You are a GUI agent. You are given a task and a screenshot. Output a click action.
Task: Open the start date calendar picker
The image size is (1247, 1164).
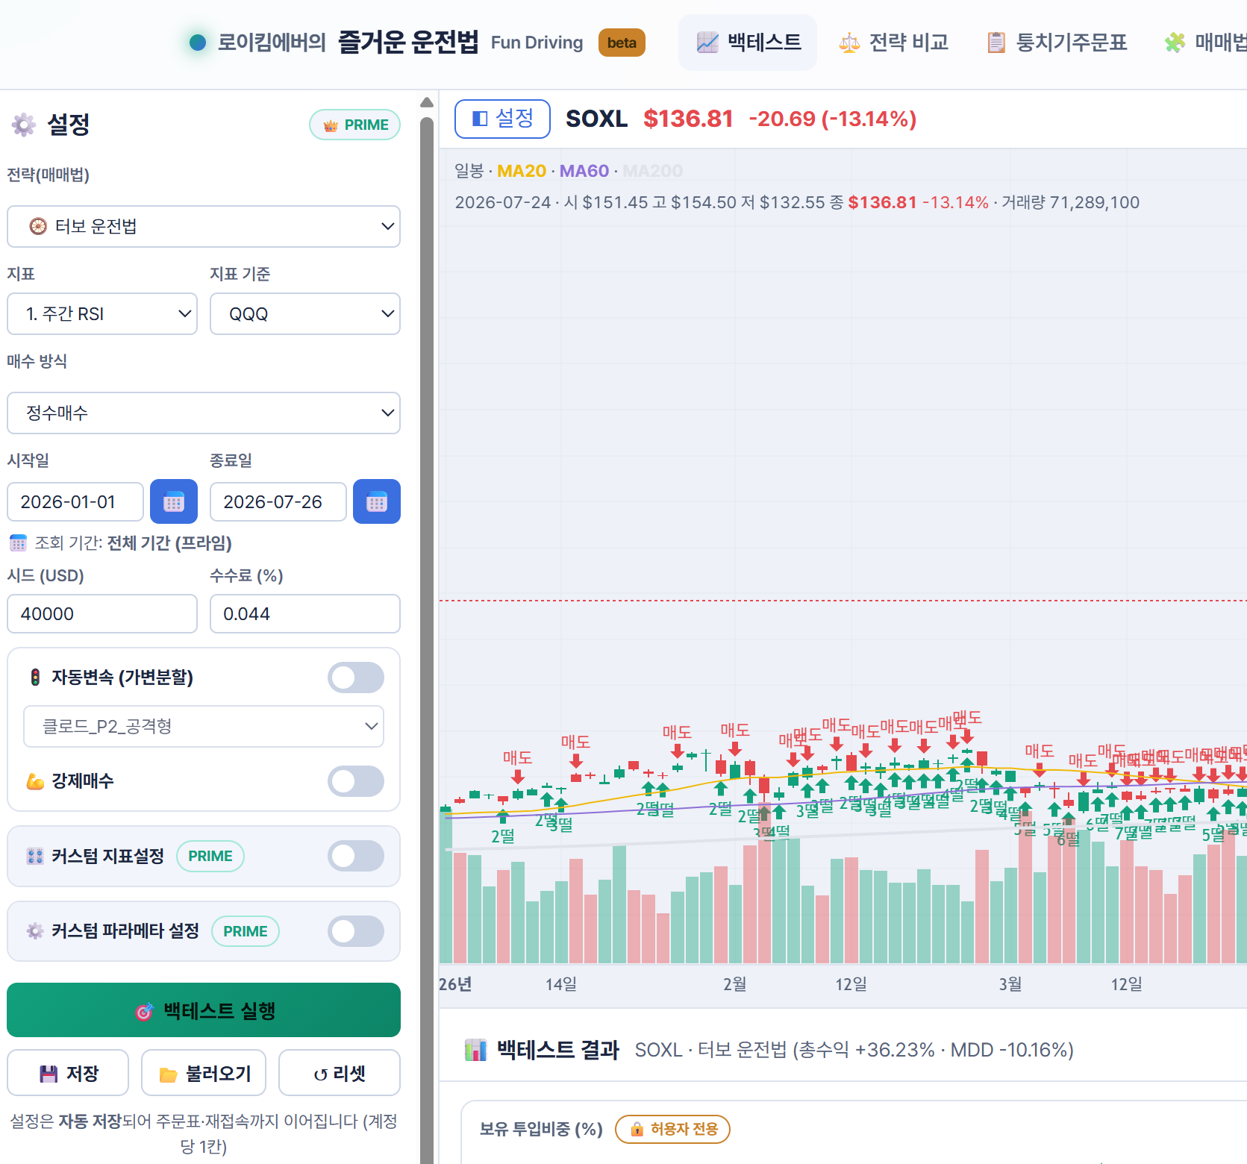pos(174,501)
